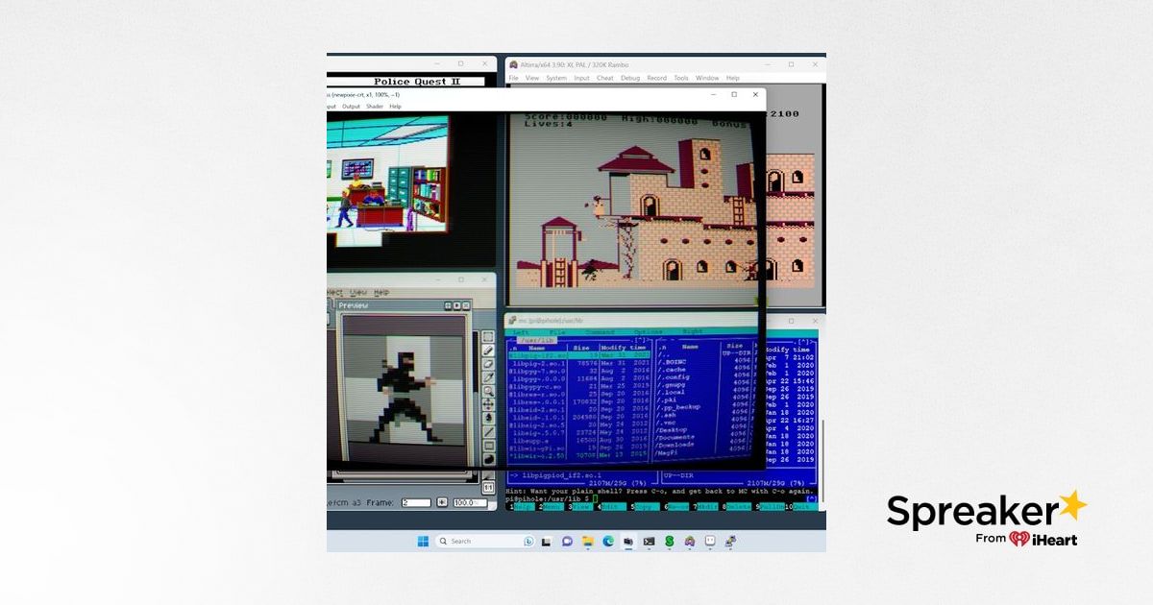
Task: Open the green S app on taskbar
Action: 669,542
